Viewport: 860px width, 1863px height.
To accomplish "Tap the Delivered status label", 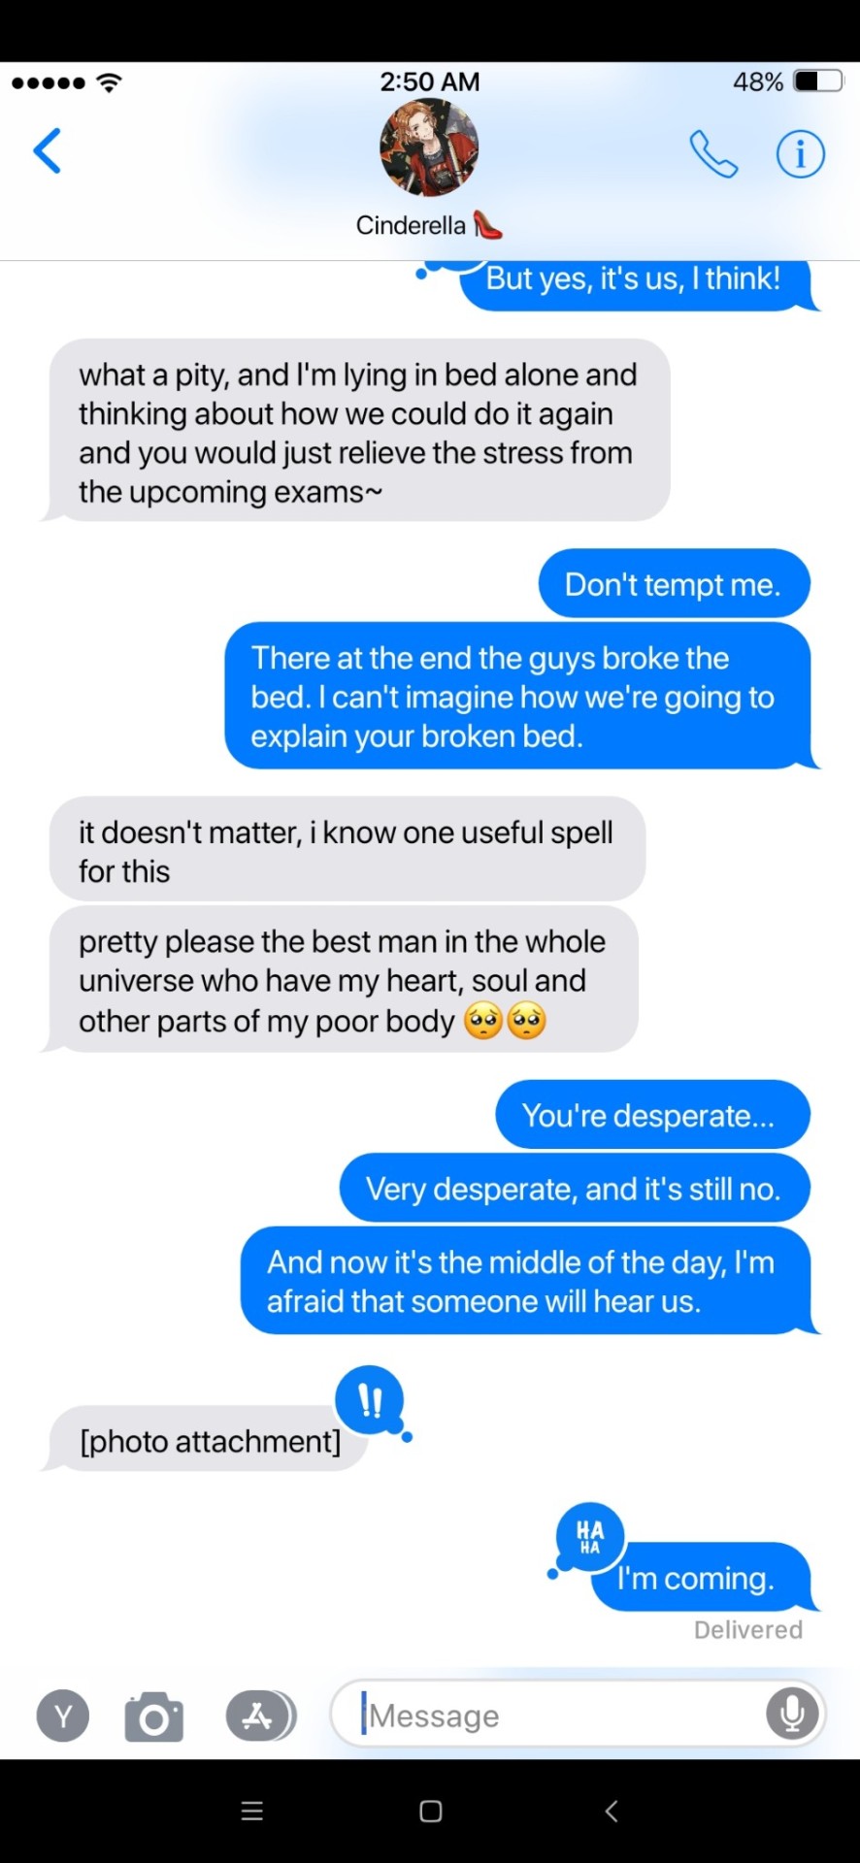I will coord(748,1630).
